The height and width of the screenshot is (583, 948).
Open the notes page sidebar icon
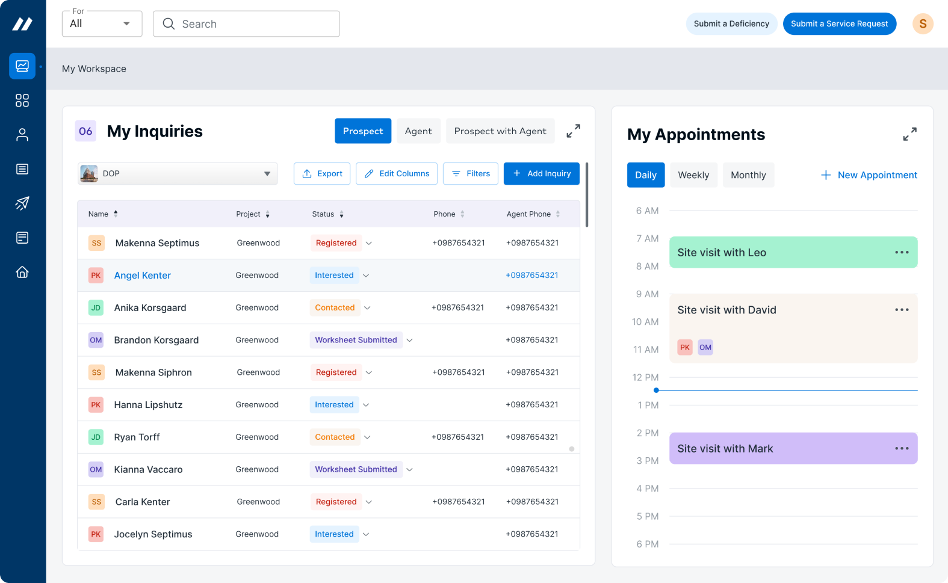[x=22, y=238]
